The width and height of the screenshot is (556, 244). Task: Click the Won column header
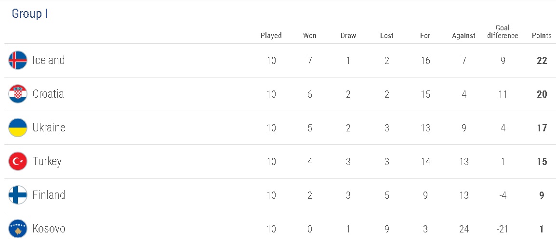[310, 36]
